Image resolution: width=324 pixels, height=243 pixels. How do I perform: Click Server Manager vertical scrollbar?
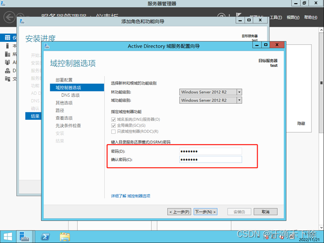click(x=321, y=83)
